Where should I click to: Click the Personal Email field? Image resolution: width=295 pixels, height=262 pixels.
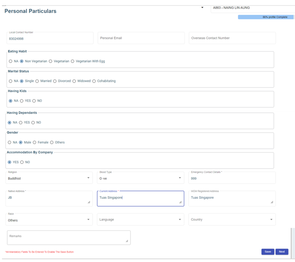(141, 38)
